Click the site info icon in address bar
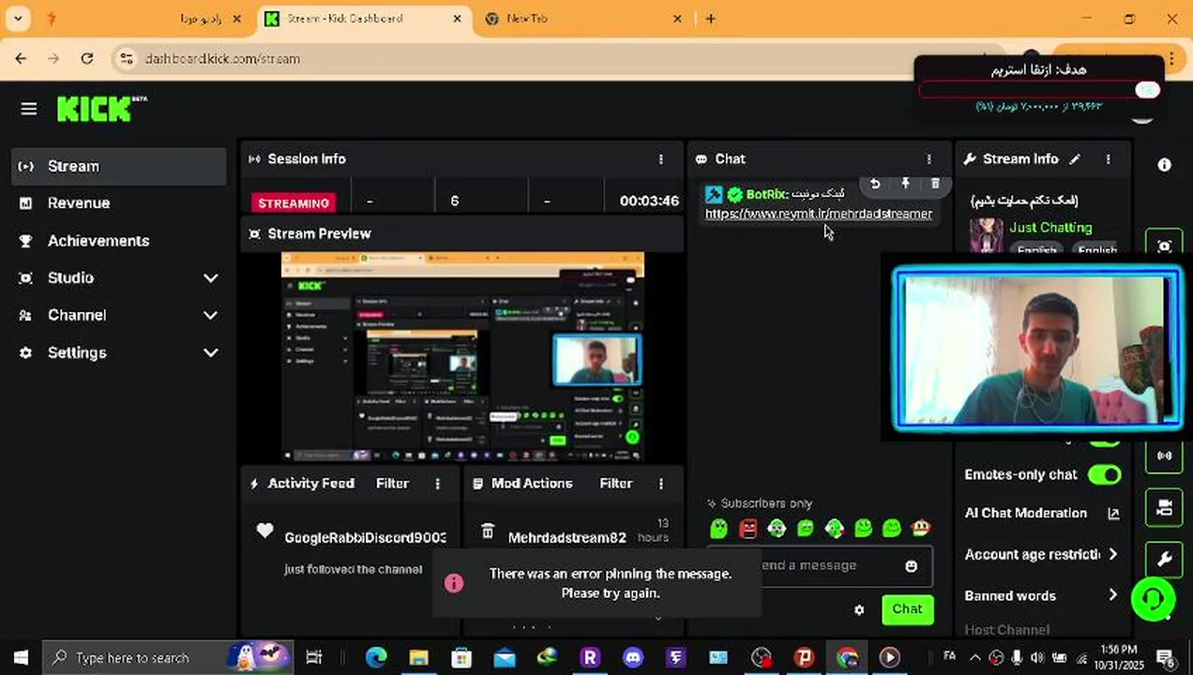 coord(126,58)
